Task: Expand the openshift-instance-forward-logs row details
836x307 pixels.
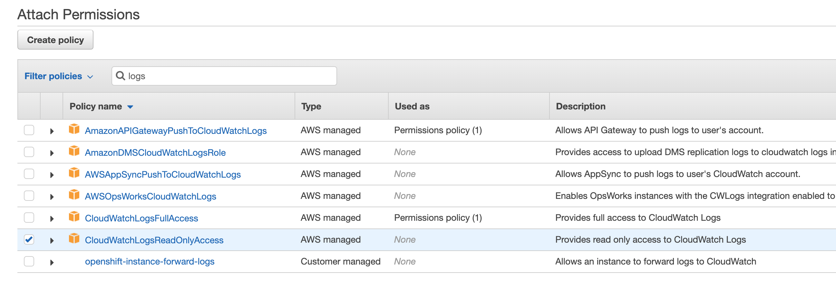Action: [52, 263]
